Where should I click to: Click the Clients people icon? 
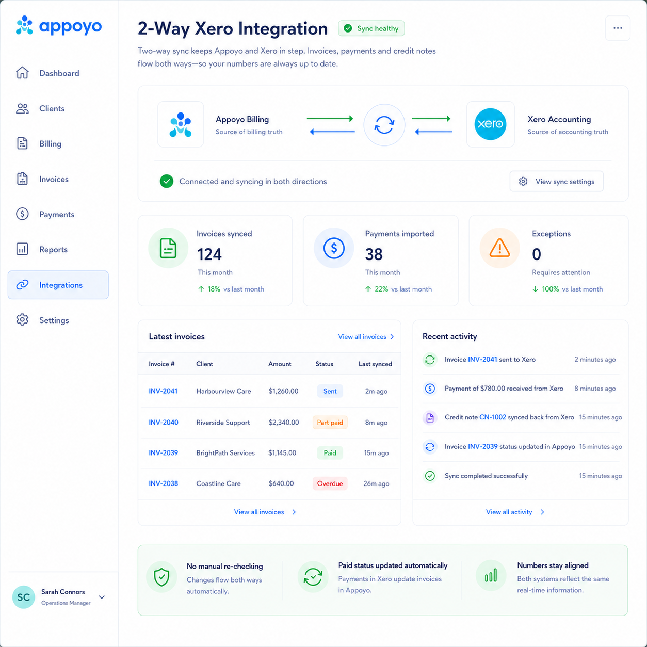tap(22, 108)
